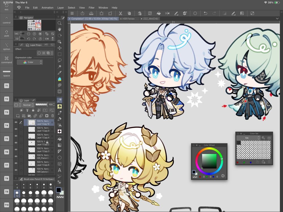Expand the document tabs chevron list

(277, 19)
